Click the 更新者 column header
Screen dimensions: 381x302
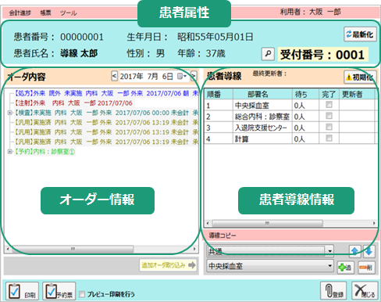[357, 94]
